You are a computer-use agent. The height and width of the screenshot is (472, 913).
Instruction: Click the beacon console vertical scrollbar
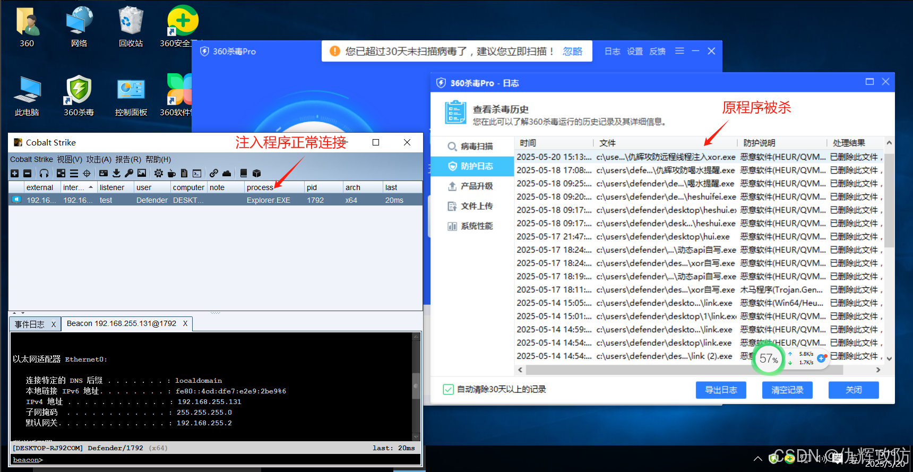click(x=417, y=386)
